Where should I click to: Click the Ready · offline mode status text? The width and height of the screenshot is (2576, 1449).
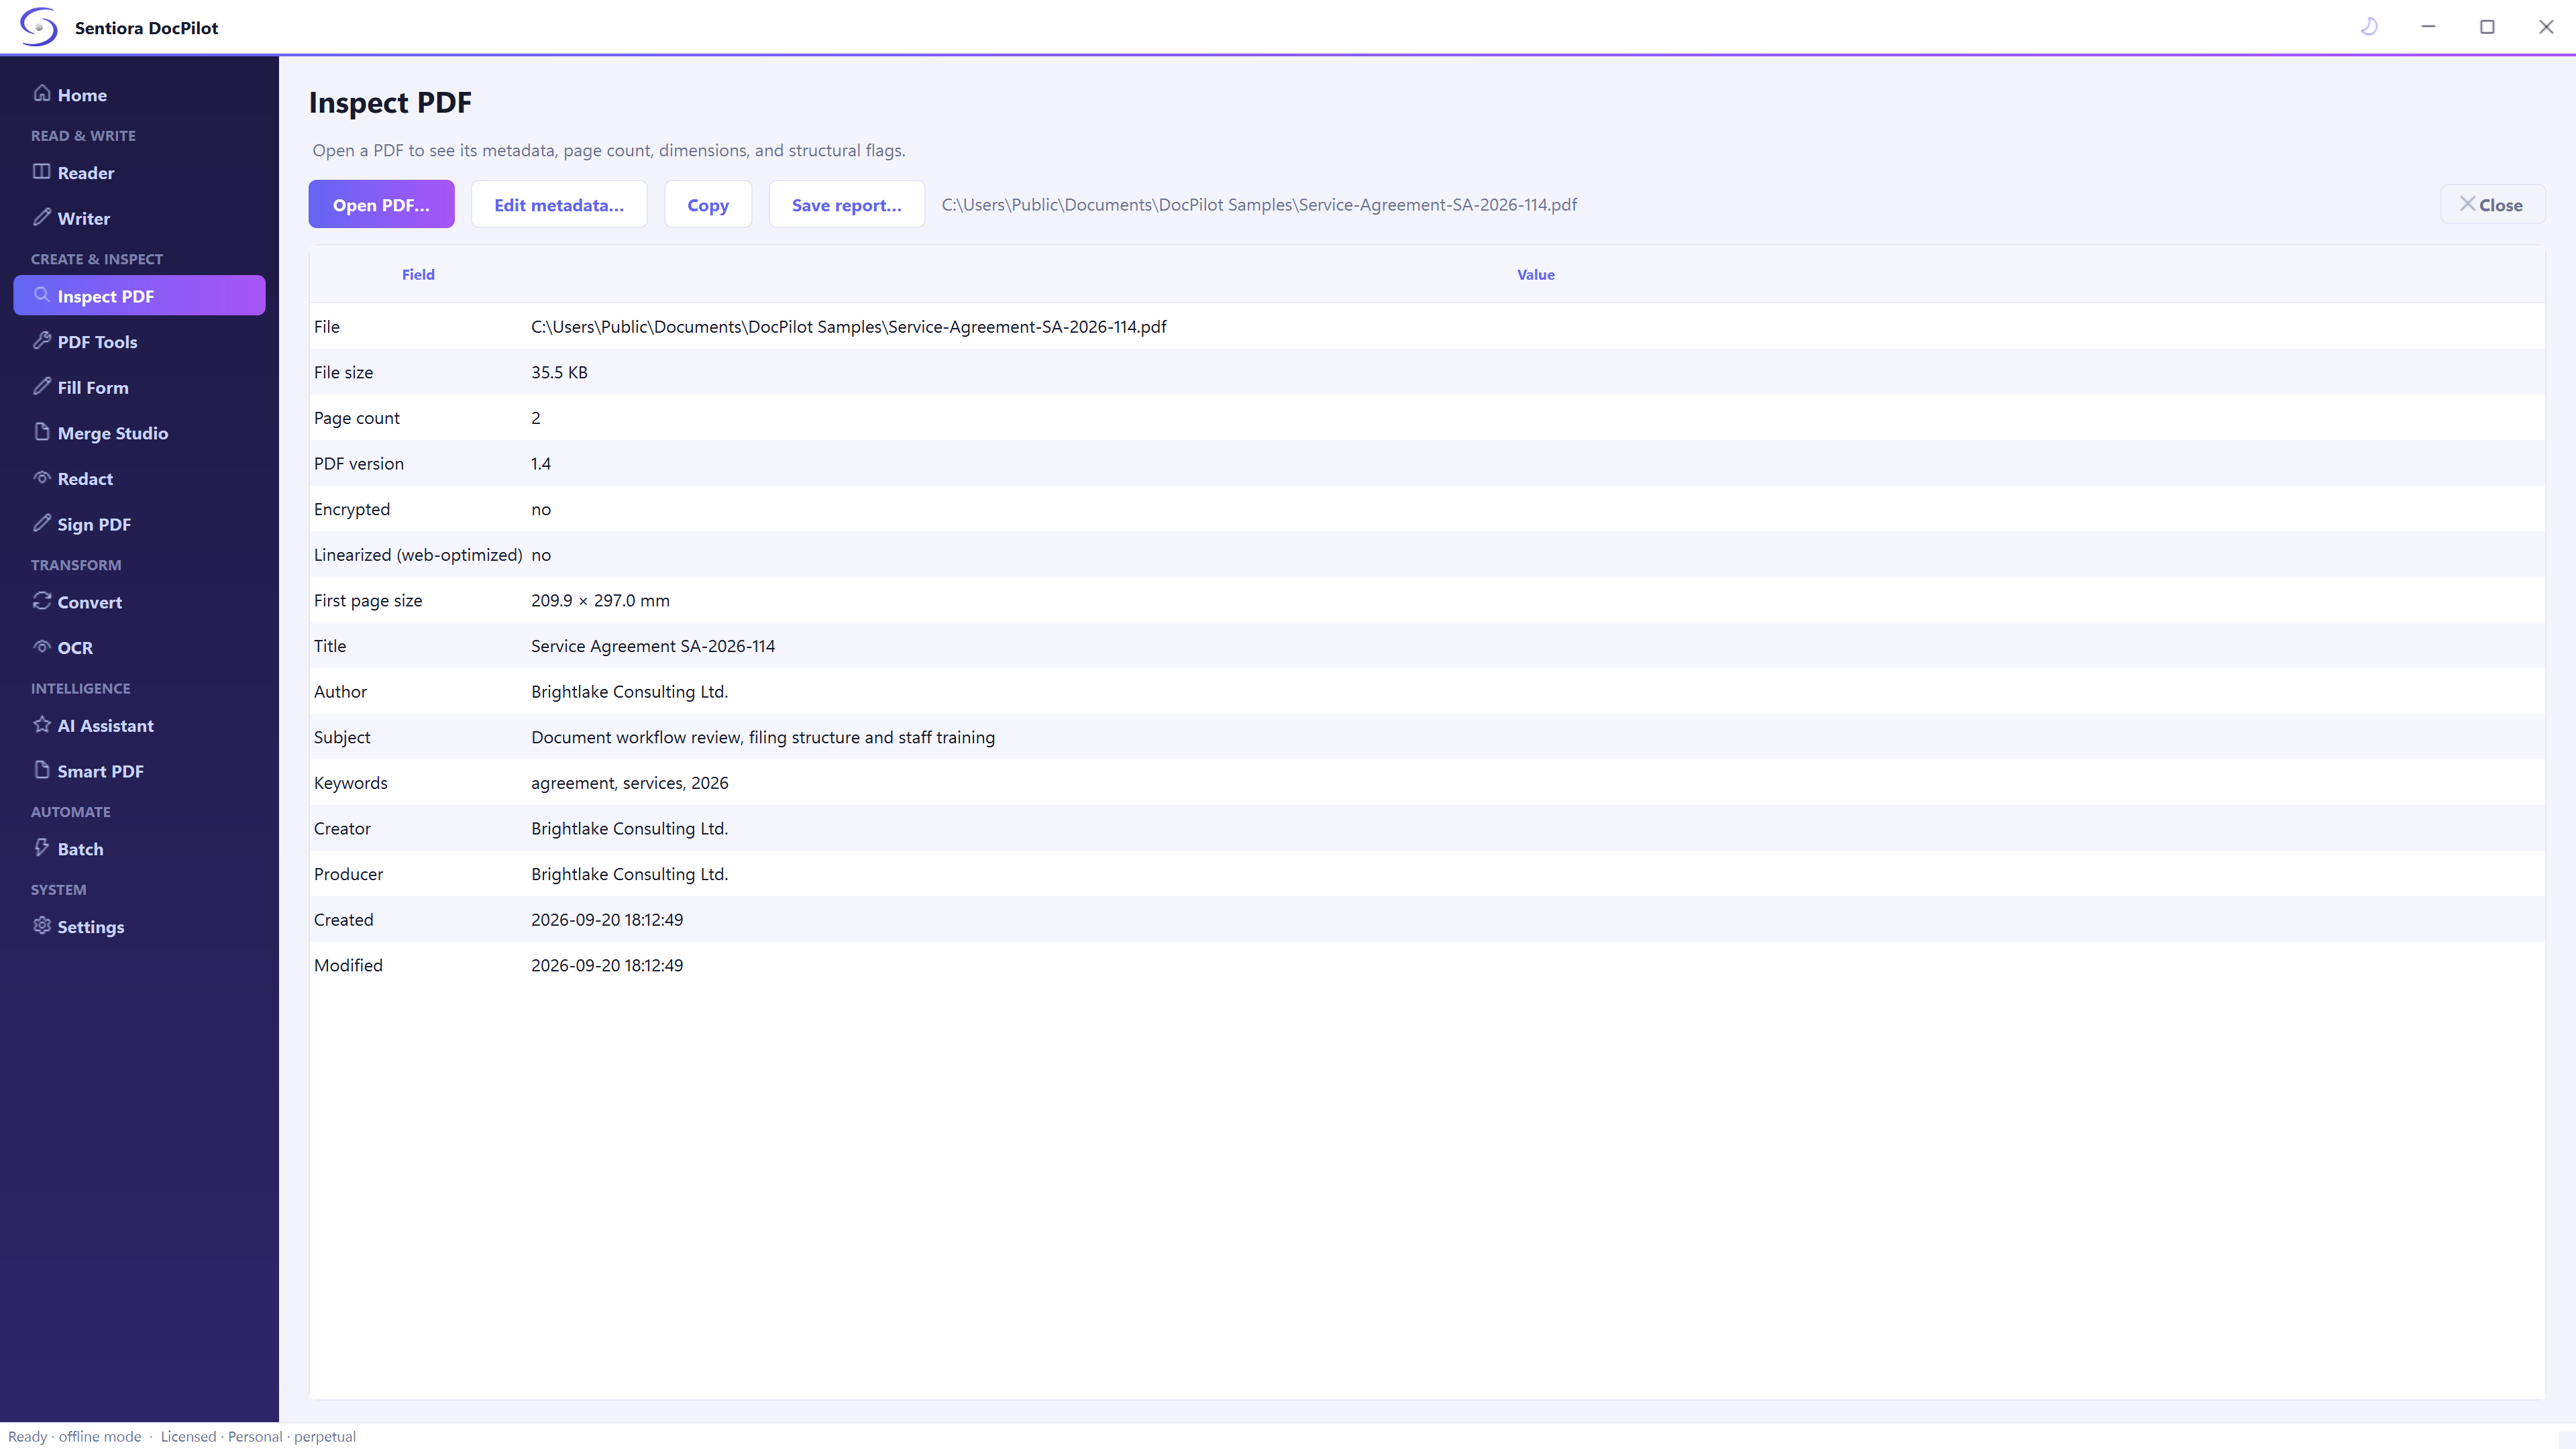[x=75, y=1436]
